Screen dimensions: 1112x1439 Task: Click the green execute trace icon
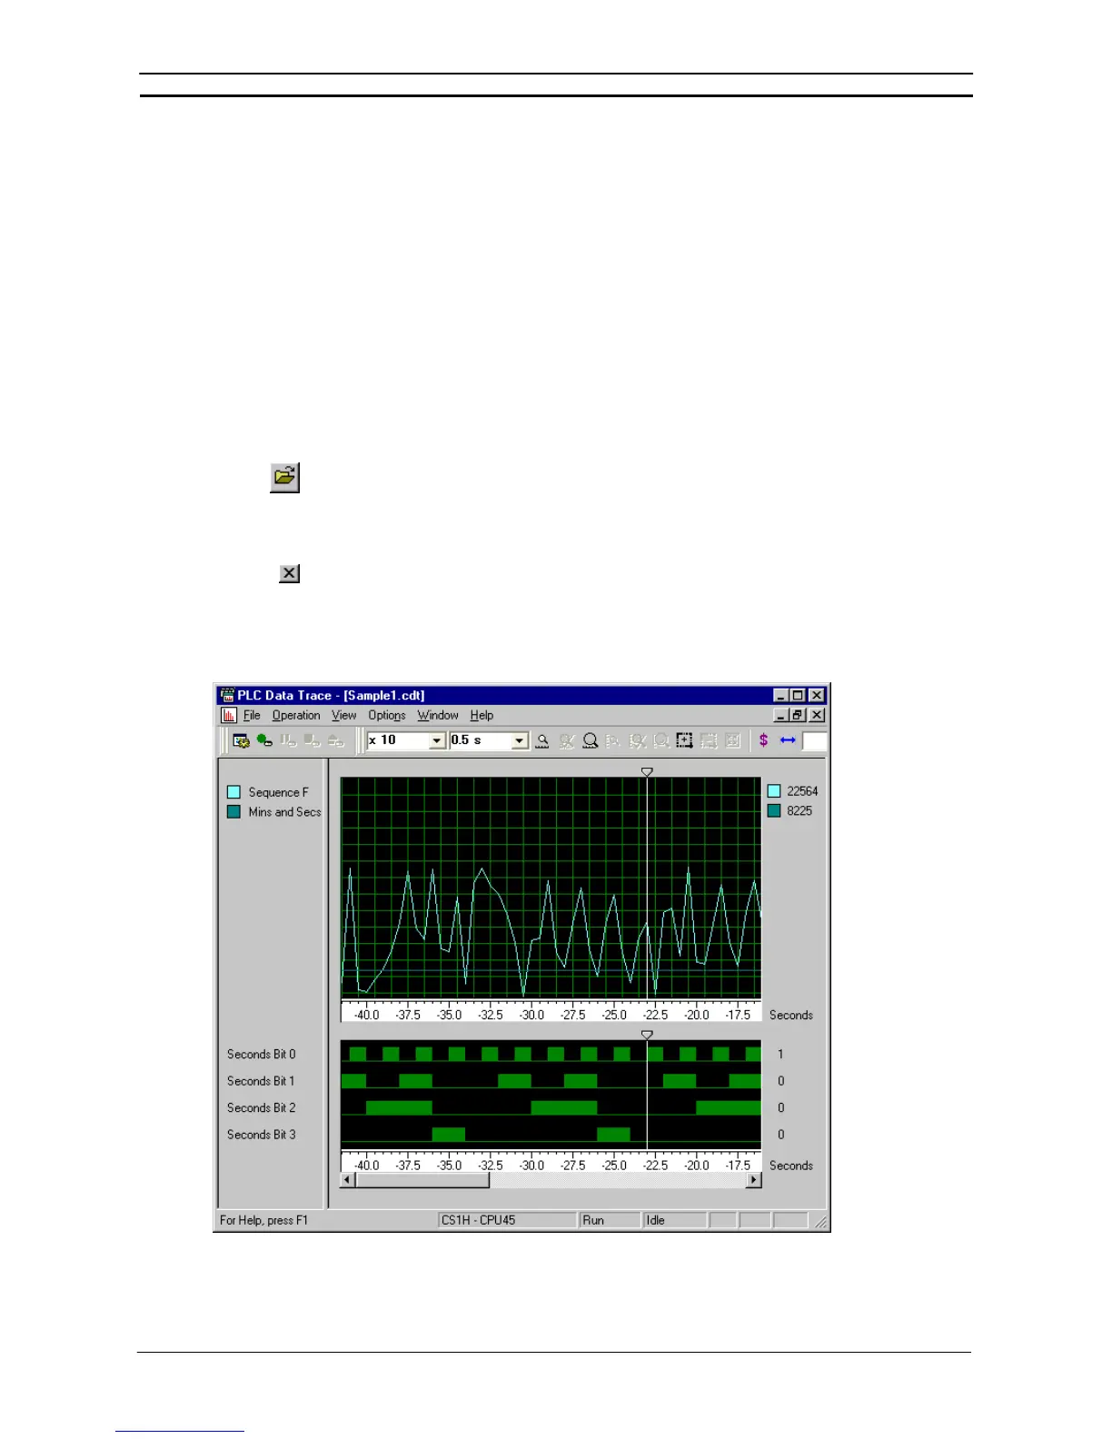click(264, 740)
